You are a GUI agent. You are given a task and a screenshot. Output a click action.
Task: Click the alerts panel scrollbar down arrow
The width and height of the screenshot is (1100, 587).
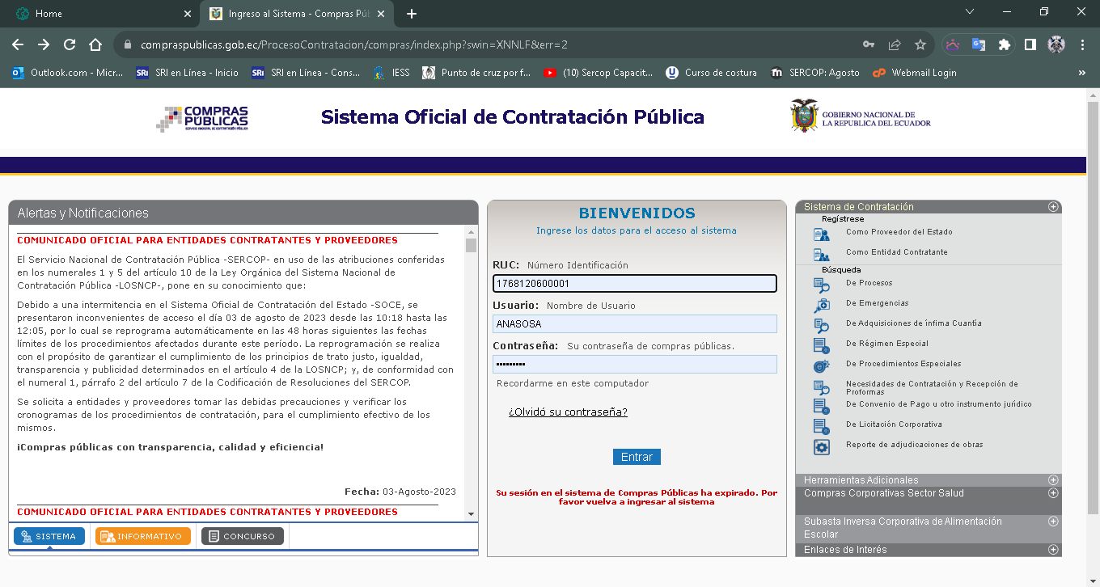click(471, 514)
